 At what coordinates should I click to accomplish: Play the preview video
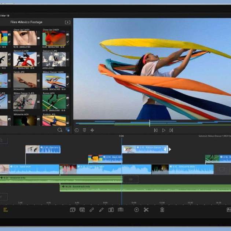tap(164, 130)
